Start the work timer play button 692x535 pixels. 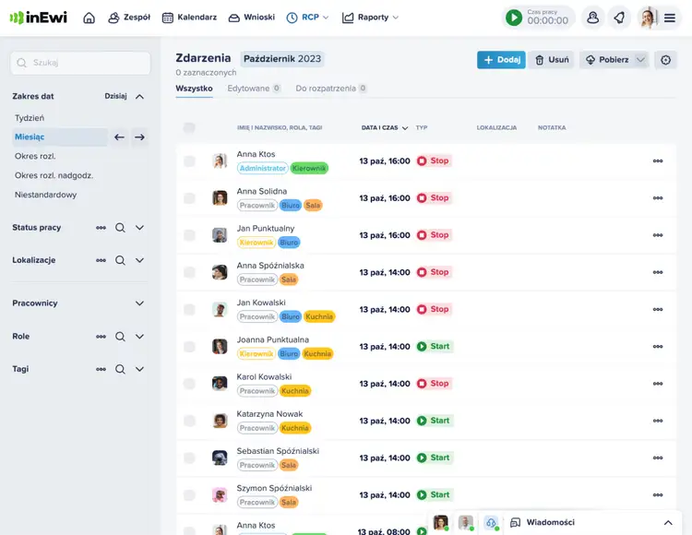coord(513,18)
